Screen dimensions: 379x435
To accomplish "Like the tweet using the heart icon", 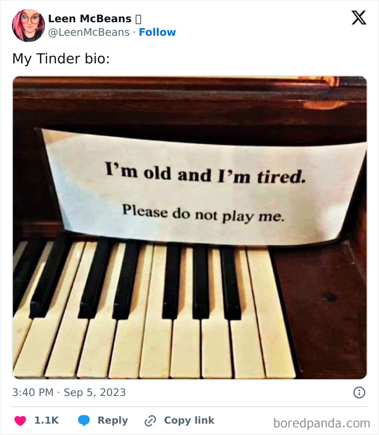I will coord(21,420).
